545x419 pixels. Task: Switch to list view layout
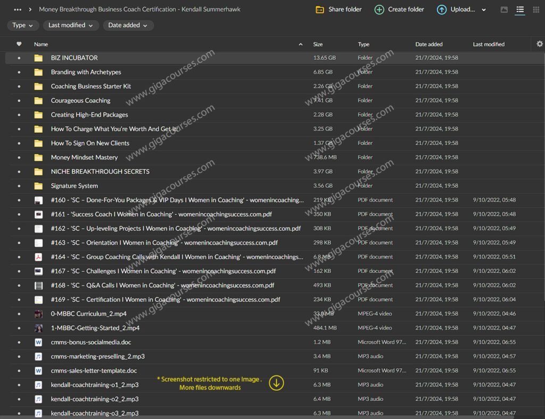click(520, 10)
